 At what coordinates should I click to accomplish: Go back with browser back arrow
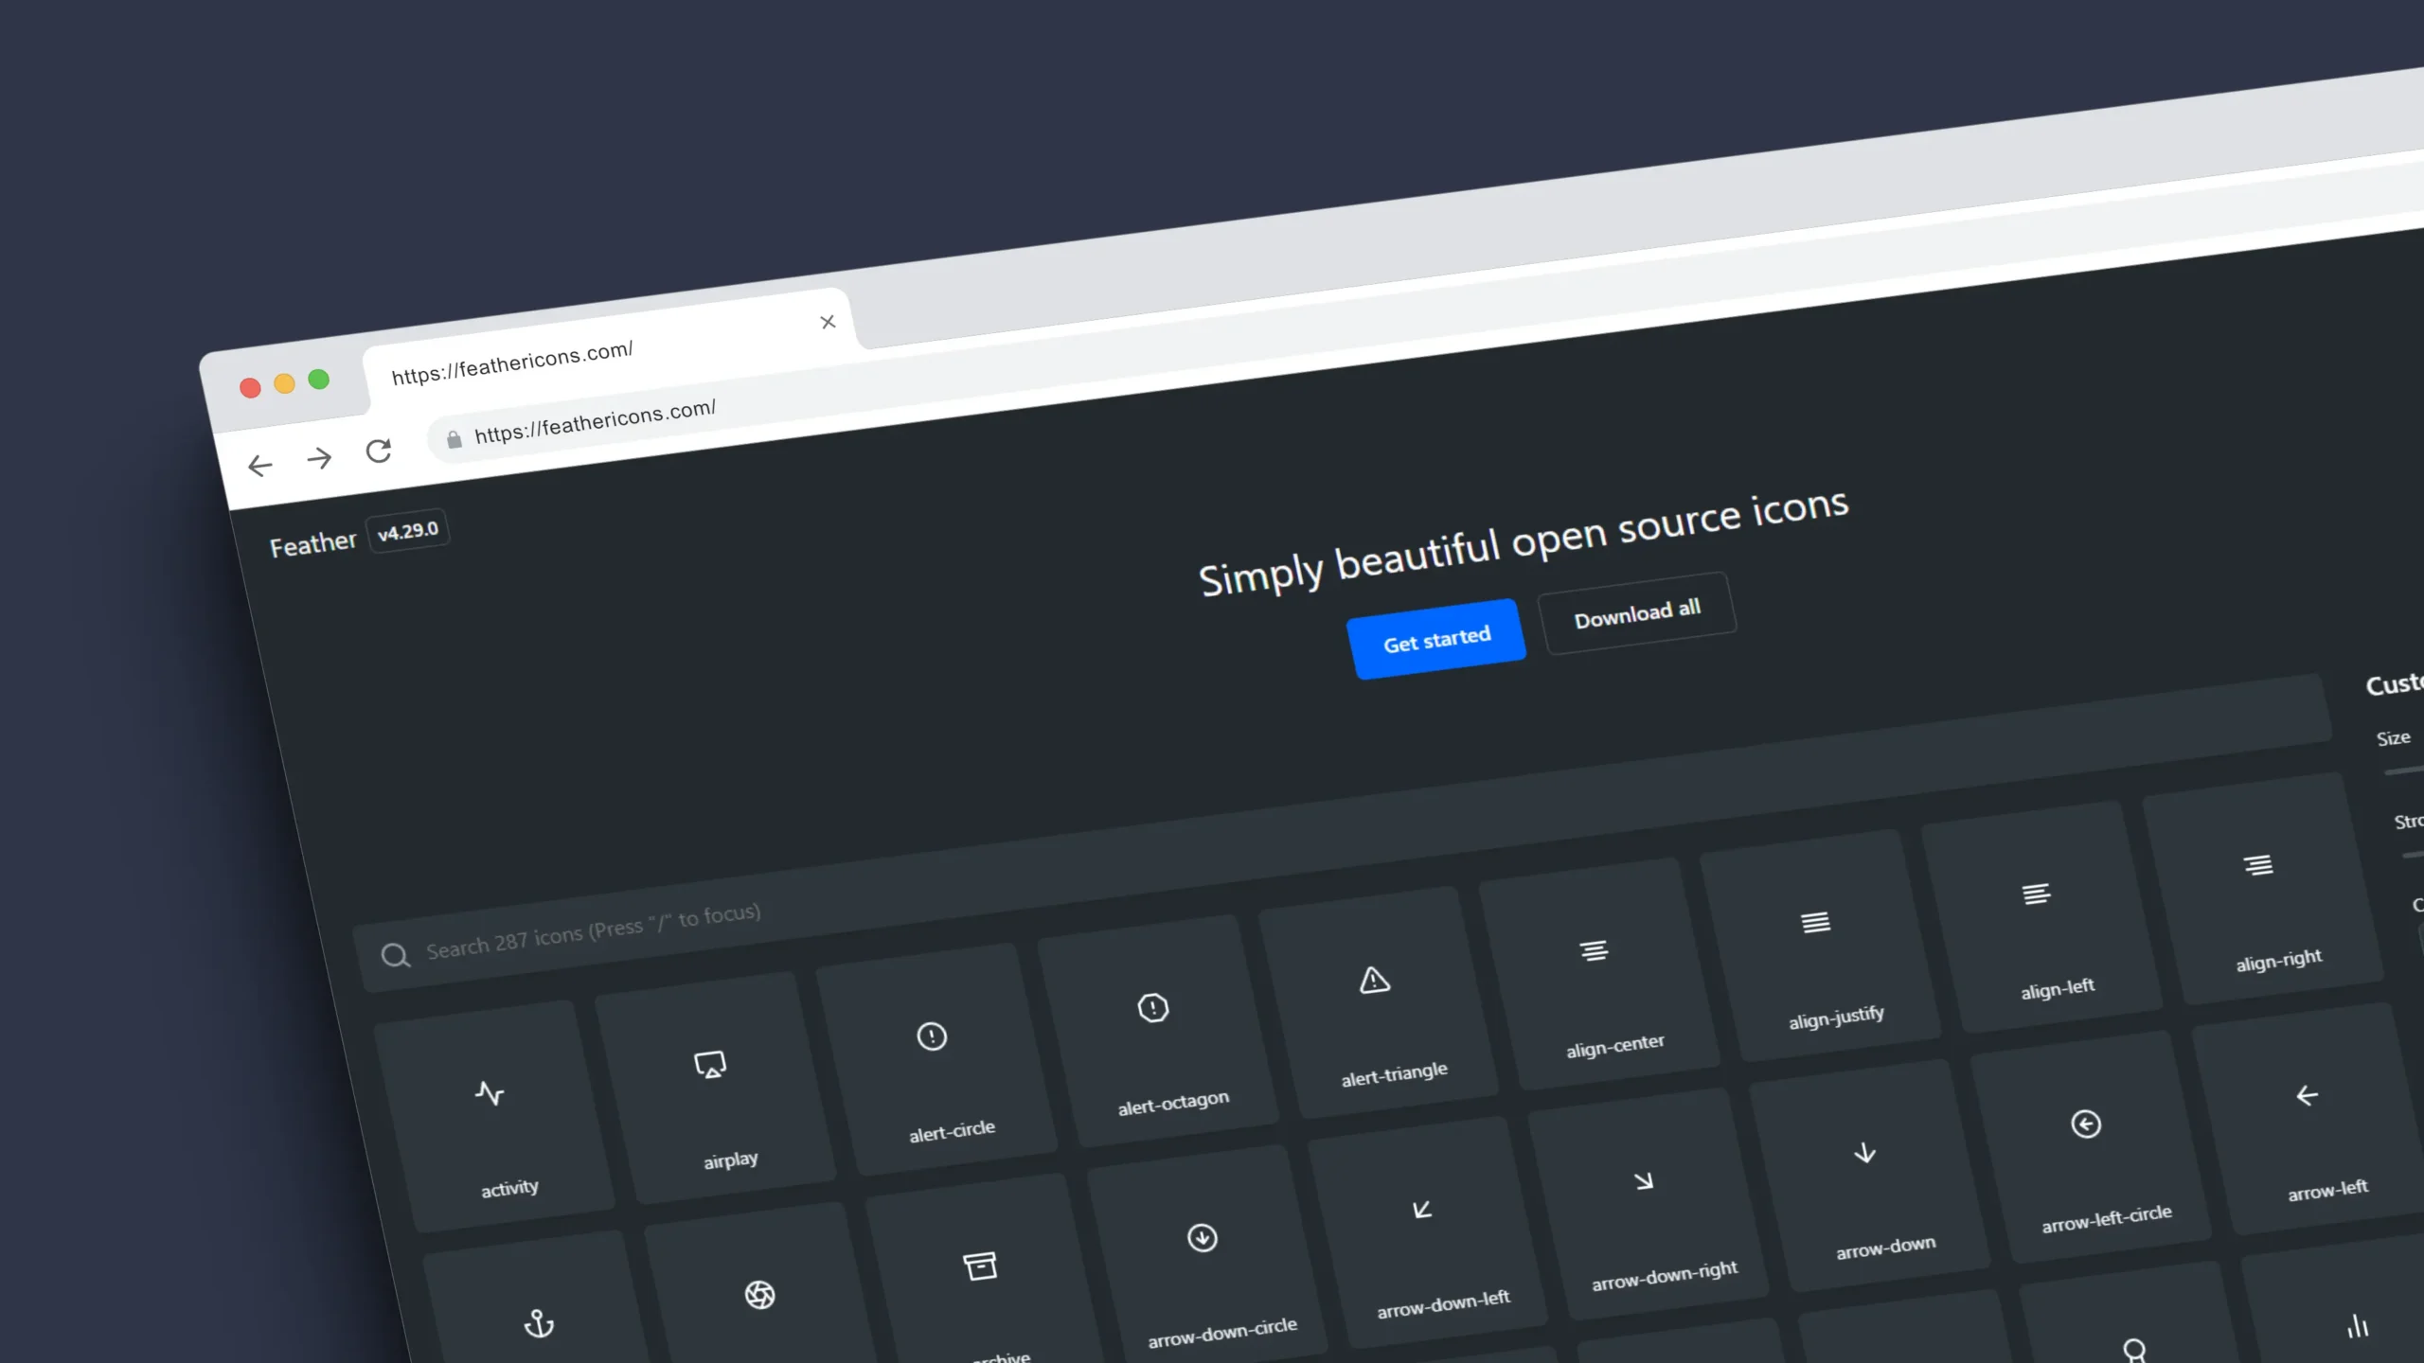coord(259,466)
